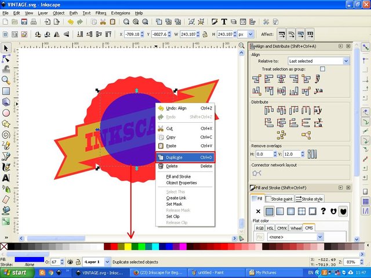Screen dimensions: 371x278
Task: Select Flat color fill option
Action: (x=269, y=211)
